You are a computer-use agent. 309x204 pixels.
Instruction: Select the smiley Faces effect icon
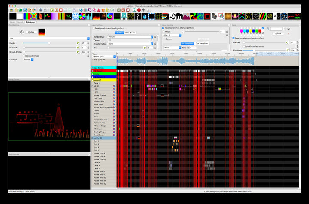point(76,16)
